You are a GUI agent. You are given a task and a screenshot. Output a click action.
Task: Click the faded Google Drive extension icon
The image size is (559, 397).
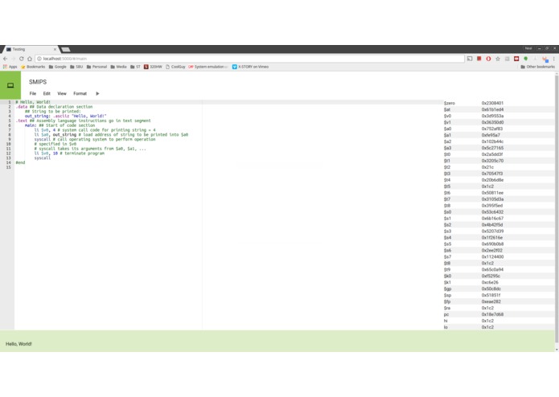(x=535, y=59)
